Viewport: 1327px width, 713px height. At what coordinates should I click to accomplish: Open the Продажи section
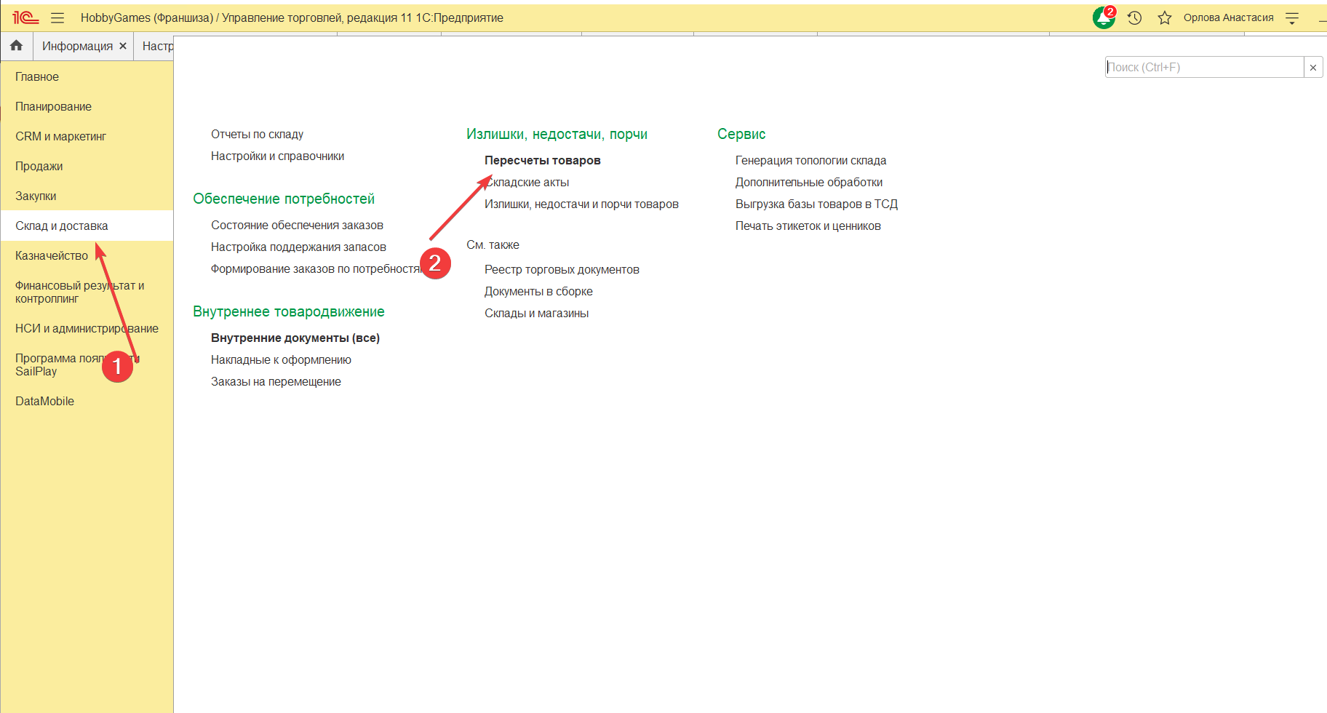point(39,166)
